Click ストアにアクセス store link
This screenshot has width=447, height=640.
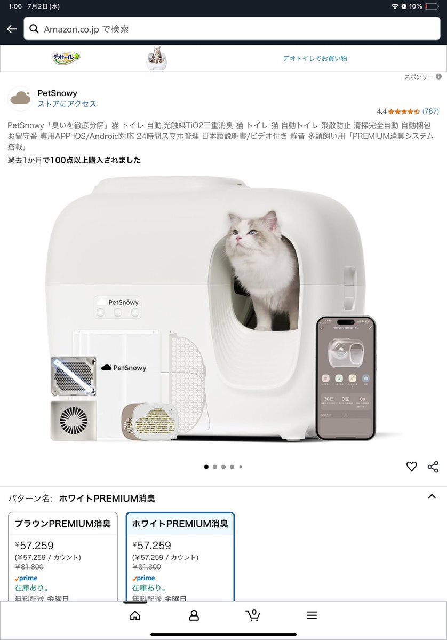point(67,104)
